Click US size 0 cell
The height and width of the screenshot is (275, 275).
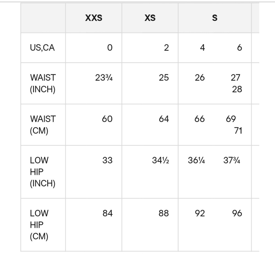point(110,48)
